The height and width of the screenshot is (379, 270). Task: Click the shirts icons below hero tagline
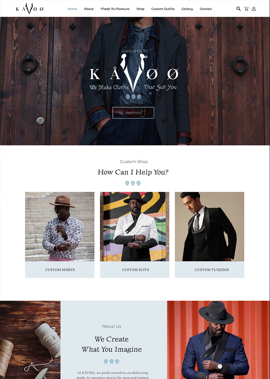click(x=133, y=97)
